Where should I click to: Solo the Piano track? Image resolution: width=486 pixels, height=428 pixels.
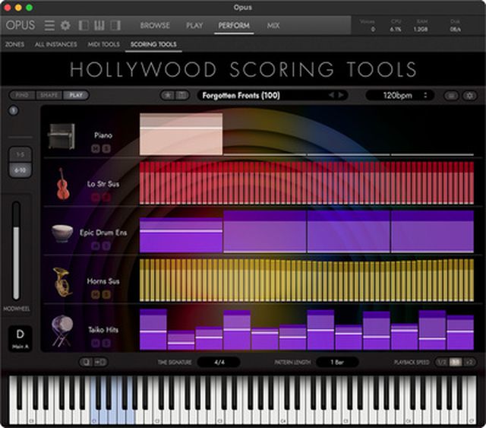(x=106, y=149)
